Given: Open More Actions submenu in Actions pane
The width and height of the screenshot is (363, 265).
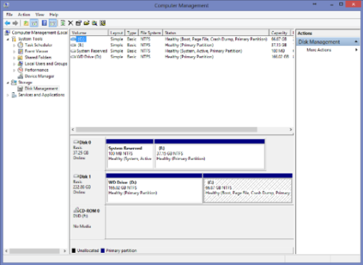Looking at the screenshot, I should [331, 50].
